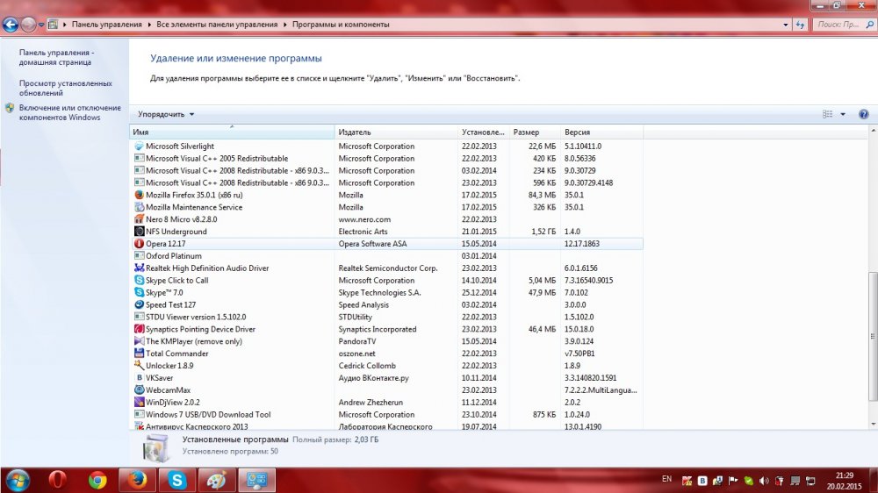Click the Unlocker 1.8.9 wand icon
Viewport: 878px width, 493px height.
(x=139, y=366)
